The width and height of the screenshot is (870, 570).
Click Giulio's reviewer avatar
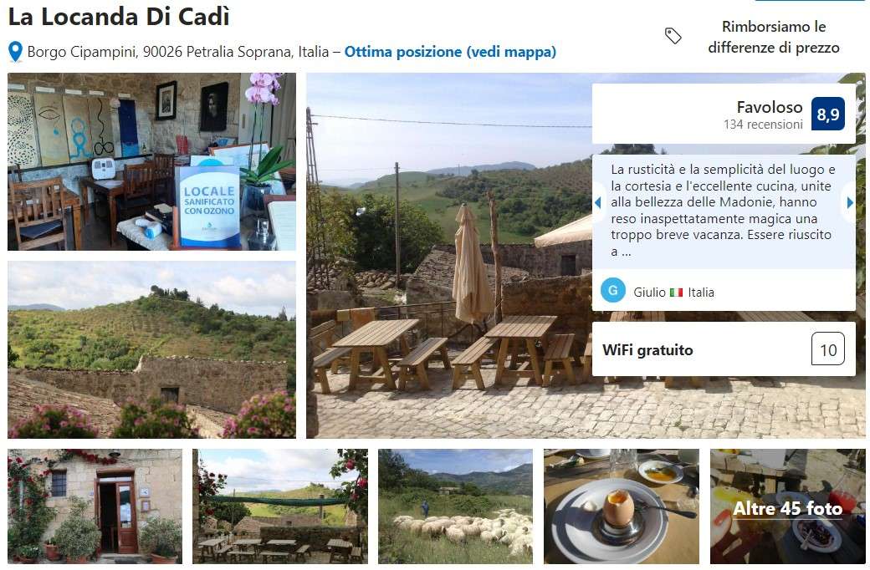tap(613, 291)
